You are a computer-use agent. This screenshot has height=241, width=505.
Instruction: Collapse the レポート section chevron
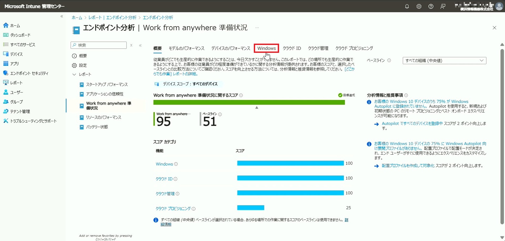coord(74,74)
